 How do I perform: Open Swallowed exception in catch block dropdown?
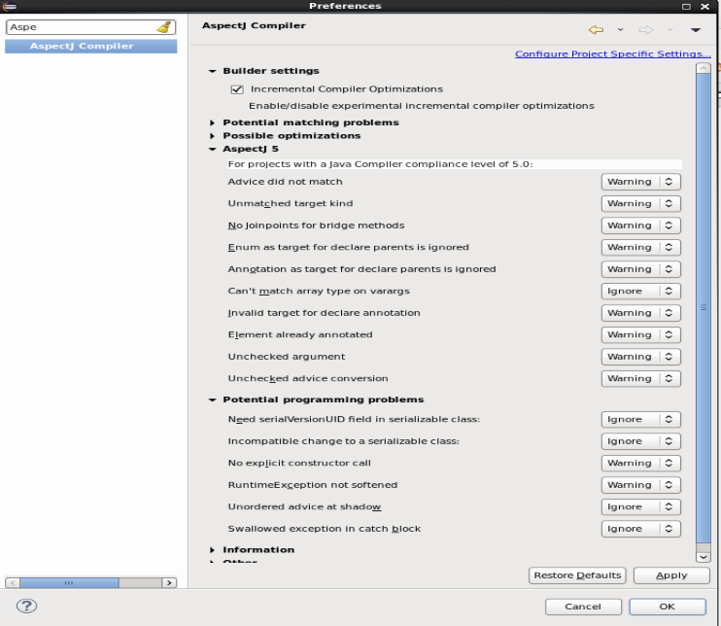[x=640, y=529]
